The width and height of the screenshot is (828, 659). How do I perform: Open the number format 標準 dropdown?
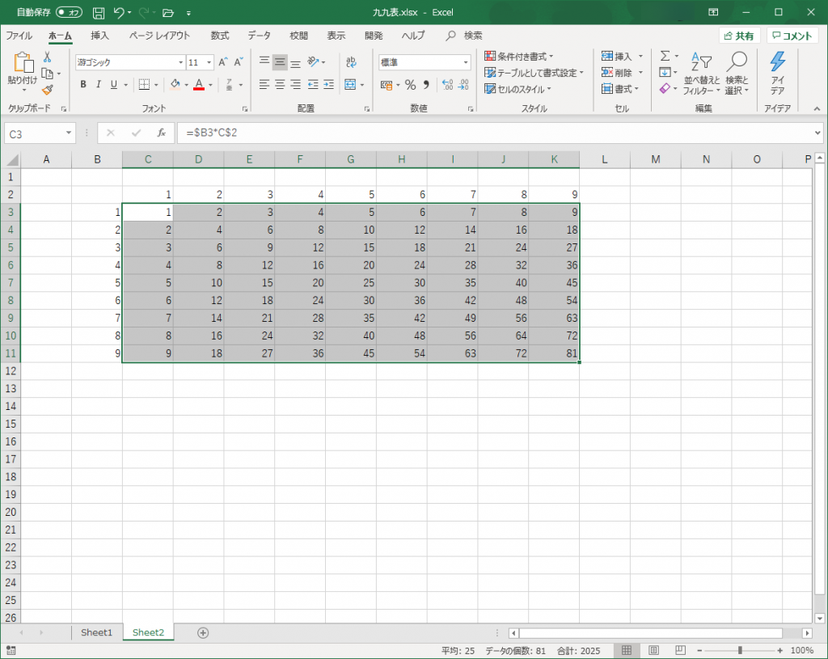tap(466, 62)
